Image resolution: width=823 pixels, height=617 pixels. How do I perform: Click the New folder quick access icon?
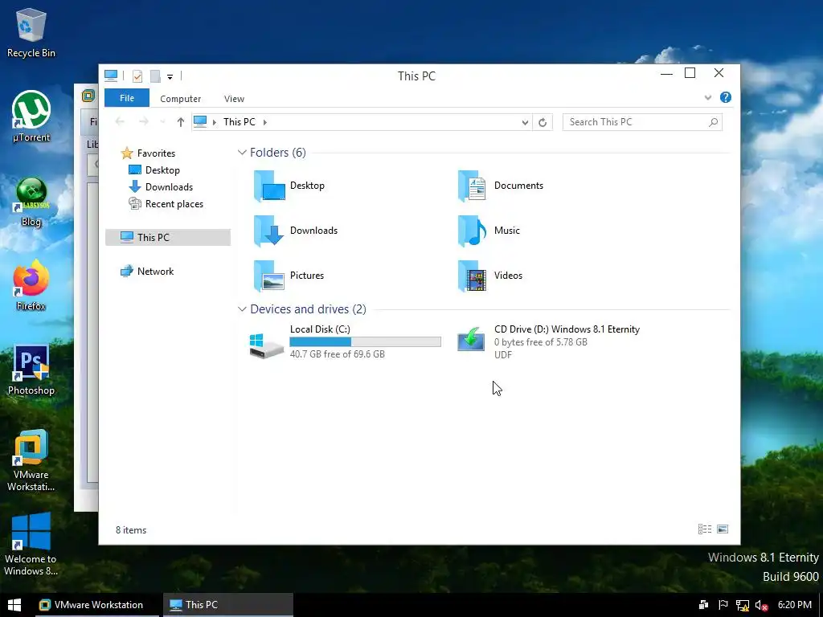coord(155,76)
